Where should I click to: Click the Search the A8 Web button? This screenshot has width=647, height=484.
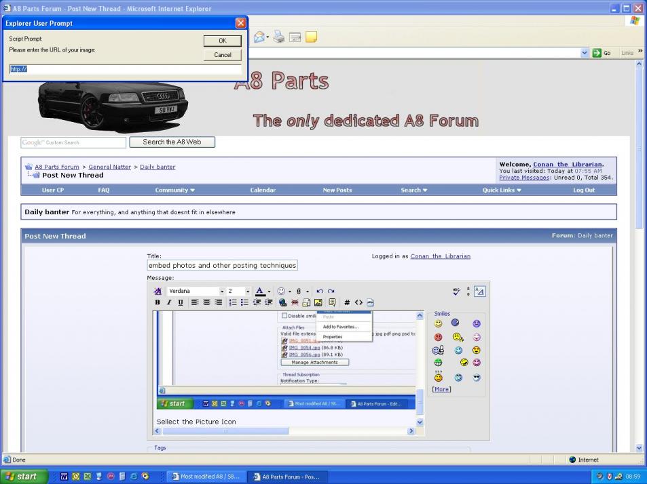(172, 142)
